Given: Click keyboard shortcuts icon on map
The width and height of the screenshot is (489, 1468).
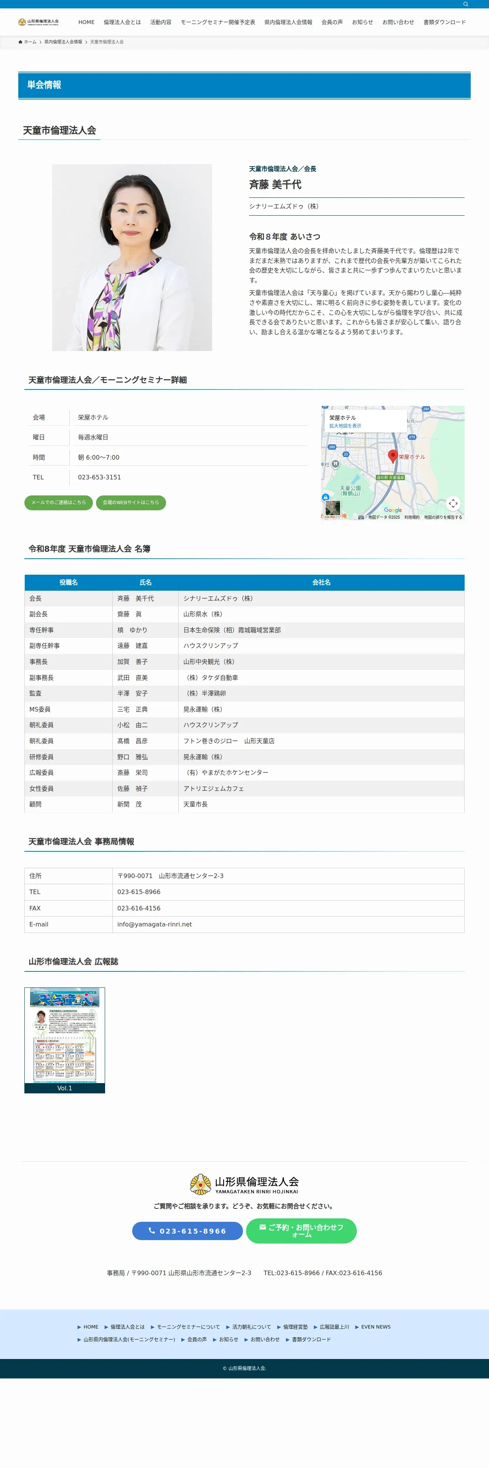Looking at the screenshot, I should (361, 518).
